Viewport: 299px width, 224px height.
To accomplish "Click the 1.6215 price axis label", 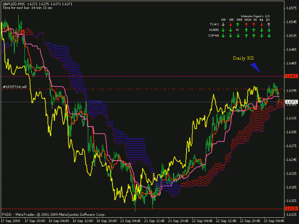I will 291,173.
